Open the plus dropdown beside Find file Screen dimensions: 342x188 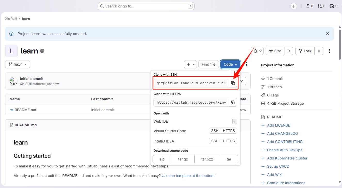coord(190,64)
